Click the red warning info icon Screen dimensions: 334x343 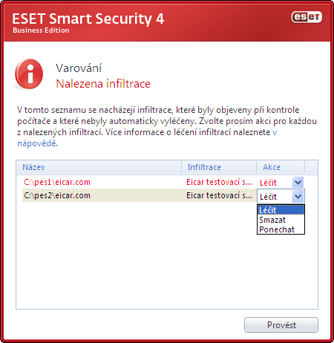tap(29, 73)
